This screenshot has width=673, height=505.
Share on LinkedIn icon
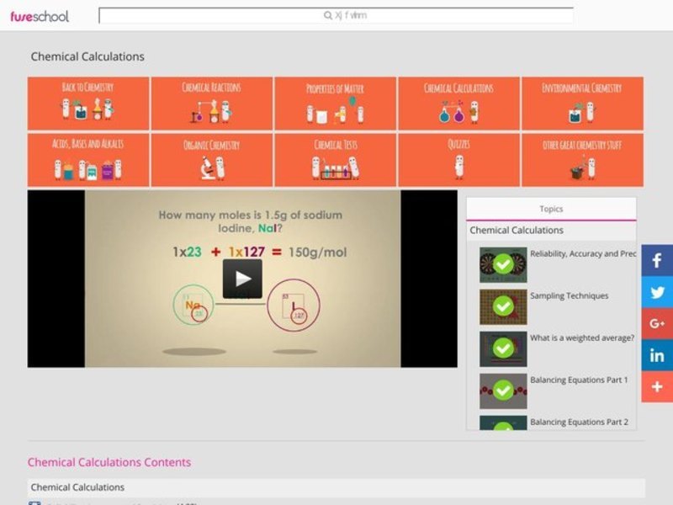click(655, 357)
